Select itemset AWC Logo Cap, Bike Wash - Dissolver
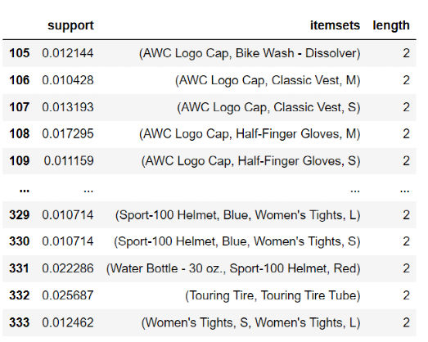Image resolution: width=428 pixels, height=342 pixels. (x=250, y=53)
